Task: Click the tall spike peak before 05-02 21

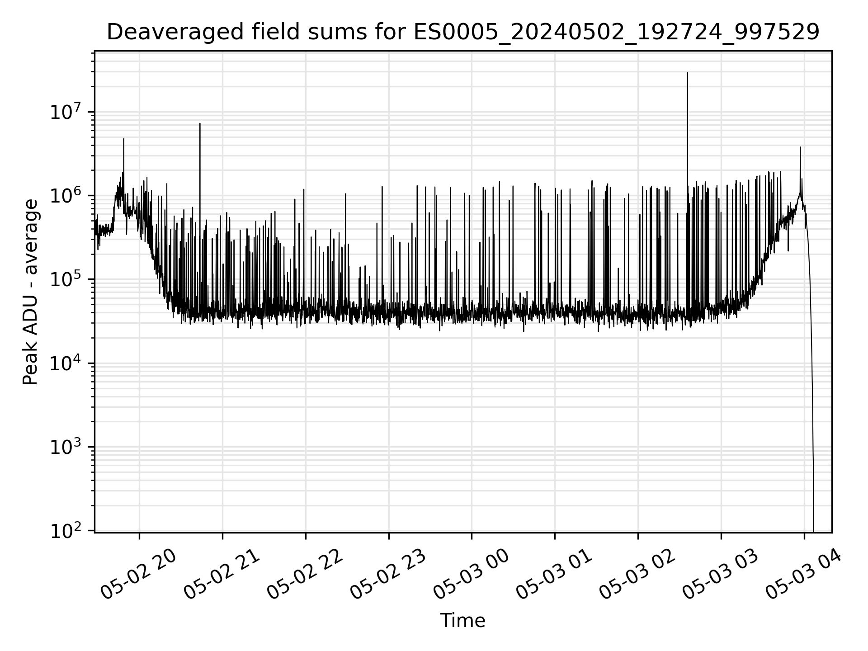Action: click(x=200, y=123)
